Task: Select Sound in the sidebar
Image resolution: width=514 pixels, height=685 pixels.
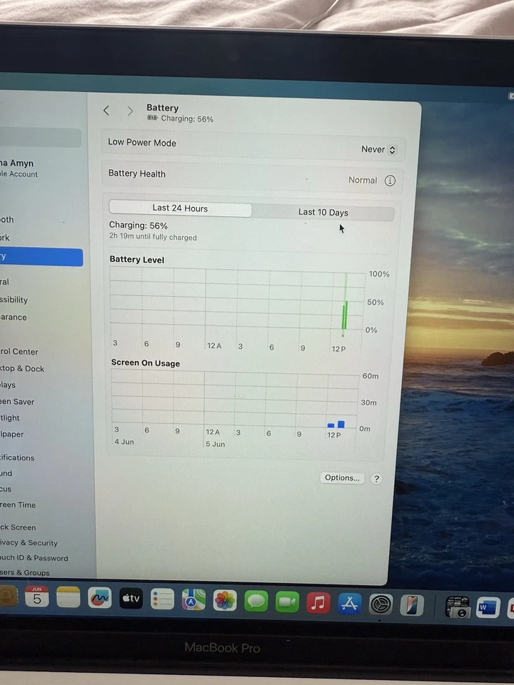Action: click(6, 473)
